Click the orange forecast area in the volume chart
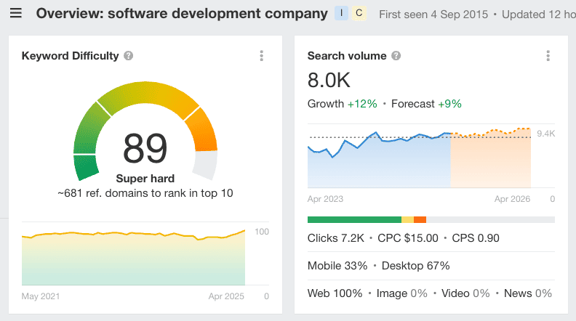This screenshot has height=321, width=576. (490, 167)
